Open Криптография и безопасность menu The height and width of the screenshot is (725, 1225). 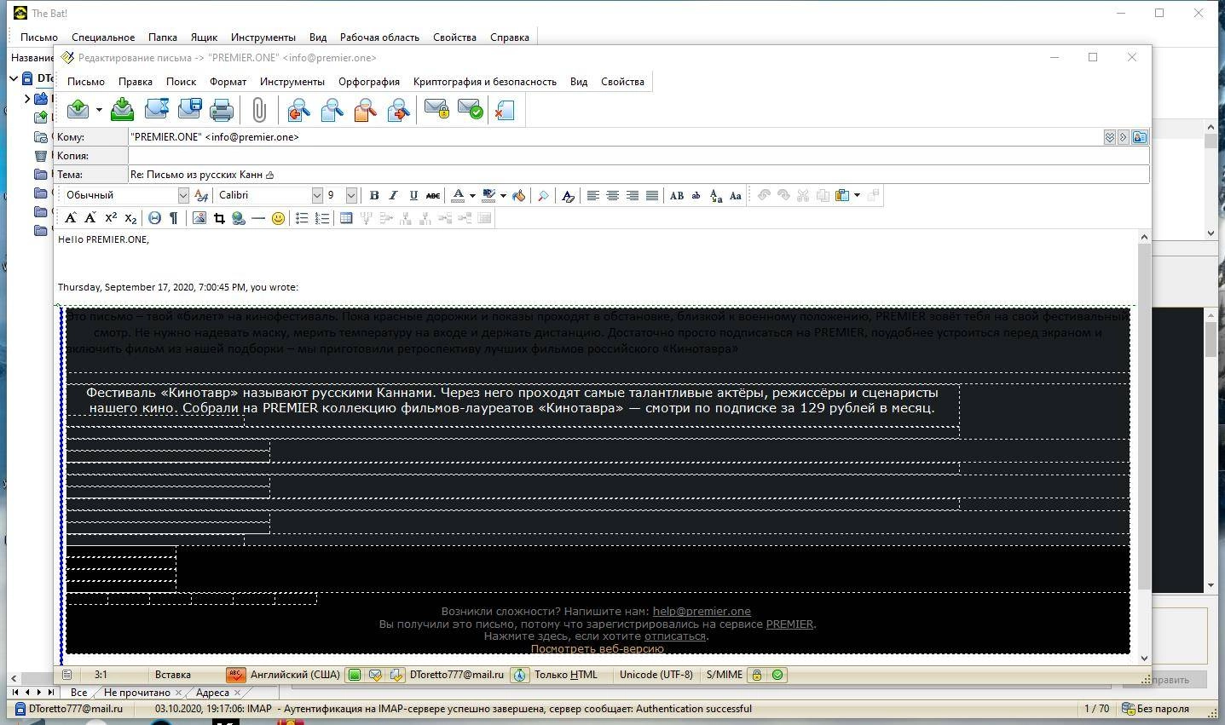pos(485,82)
